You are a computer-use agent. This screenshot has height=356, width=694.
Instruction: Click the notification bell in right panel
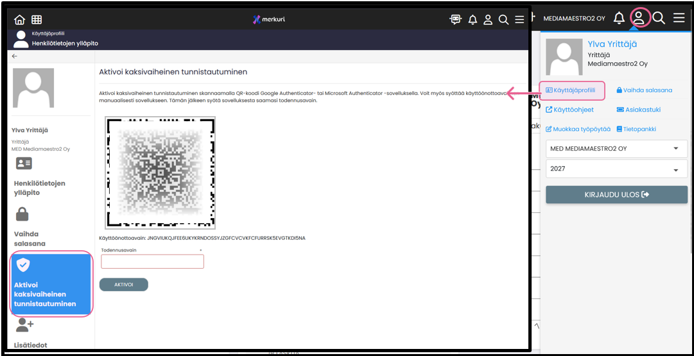619,18
